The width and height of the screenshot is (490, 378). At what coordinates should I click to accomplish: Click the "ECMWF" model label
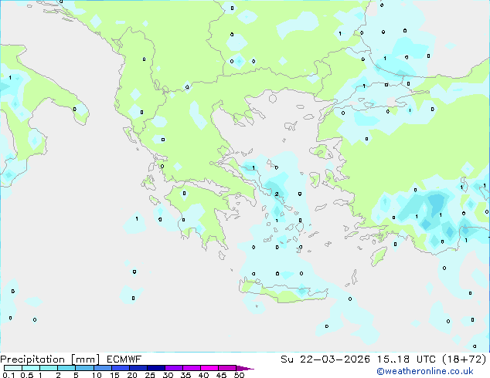click(124, 359)
